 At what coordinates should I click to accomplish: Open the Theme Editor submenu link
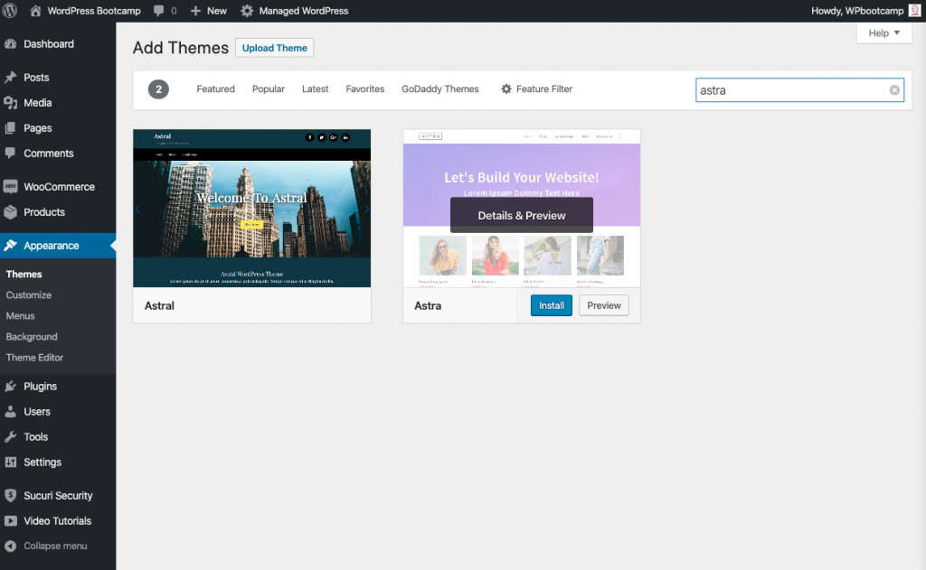(34, 358)
